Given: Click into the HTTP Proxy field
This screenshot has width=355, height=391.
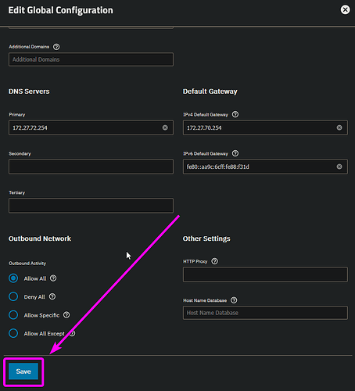Looking at the screenshot, I should pos(265,274).
